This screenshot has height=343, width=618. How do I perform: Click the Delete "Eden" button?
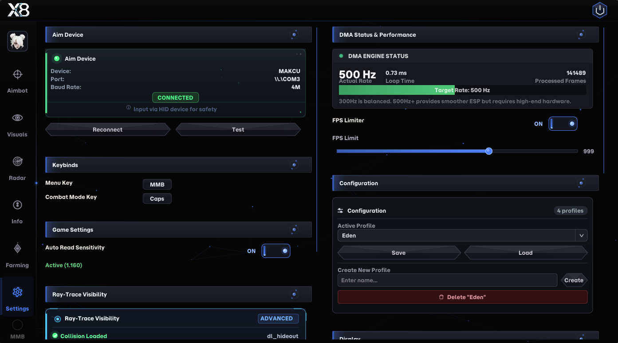coord(462,297)
